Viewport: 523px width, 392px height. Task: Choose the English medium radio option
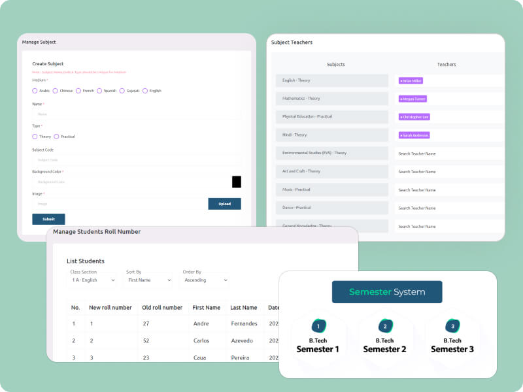coord(145,91)
